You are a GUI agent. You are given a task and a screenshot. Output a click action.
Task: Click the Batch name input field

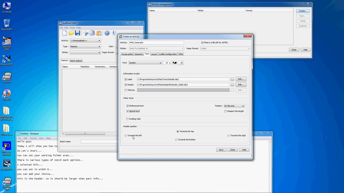point(99,142)
